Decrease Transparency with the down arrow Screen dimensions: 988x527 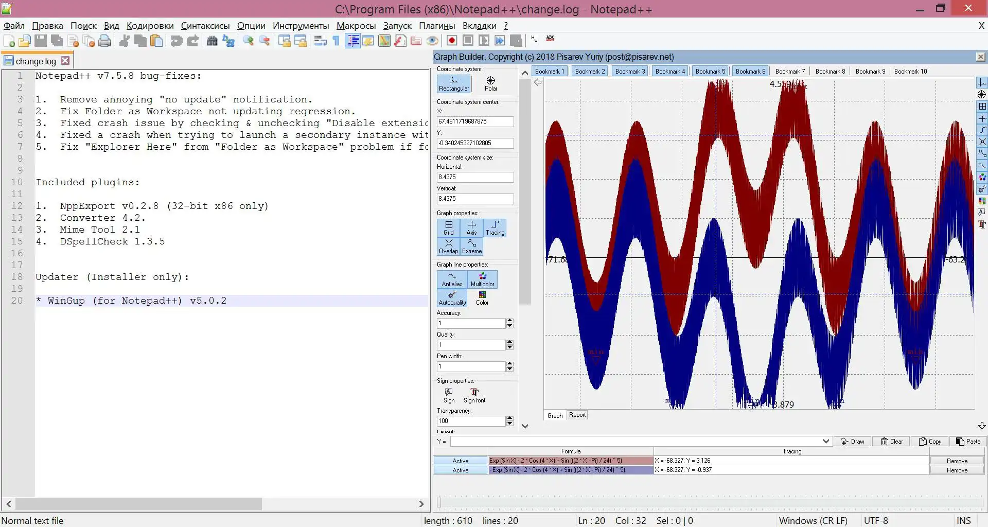point(509,424)
